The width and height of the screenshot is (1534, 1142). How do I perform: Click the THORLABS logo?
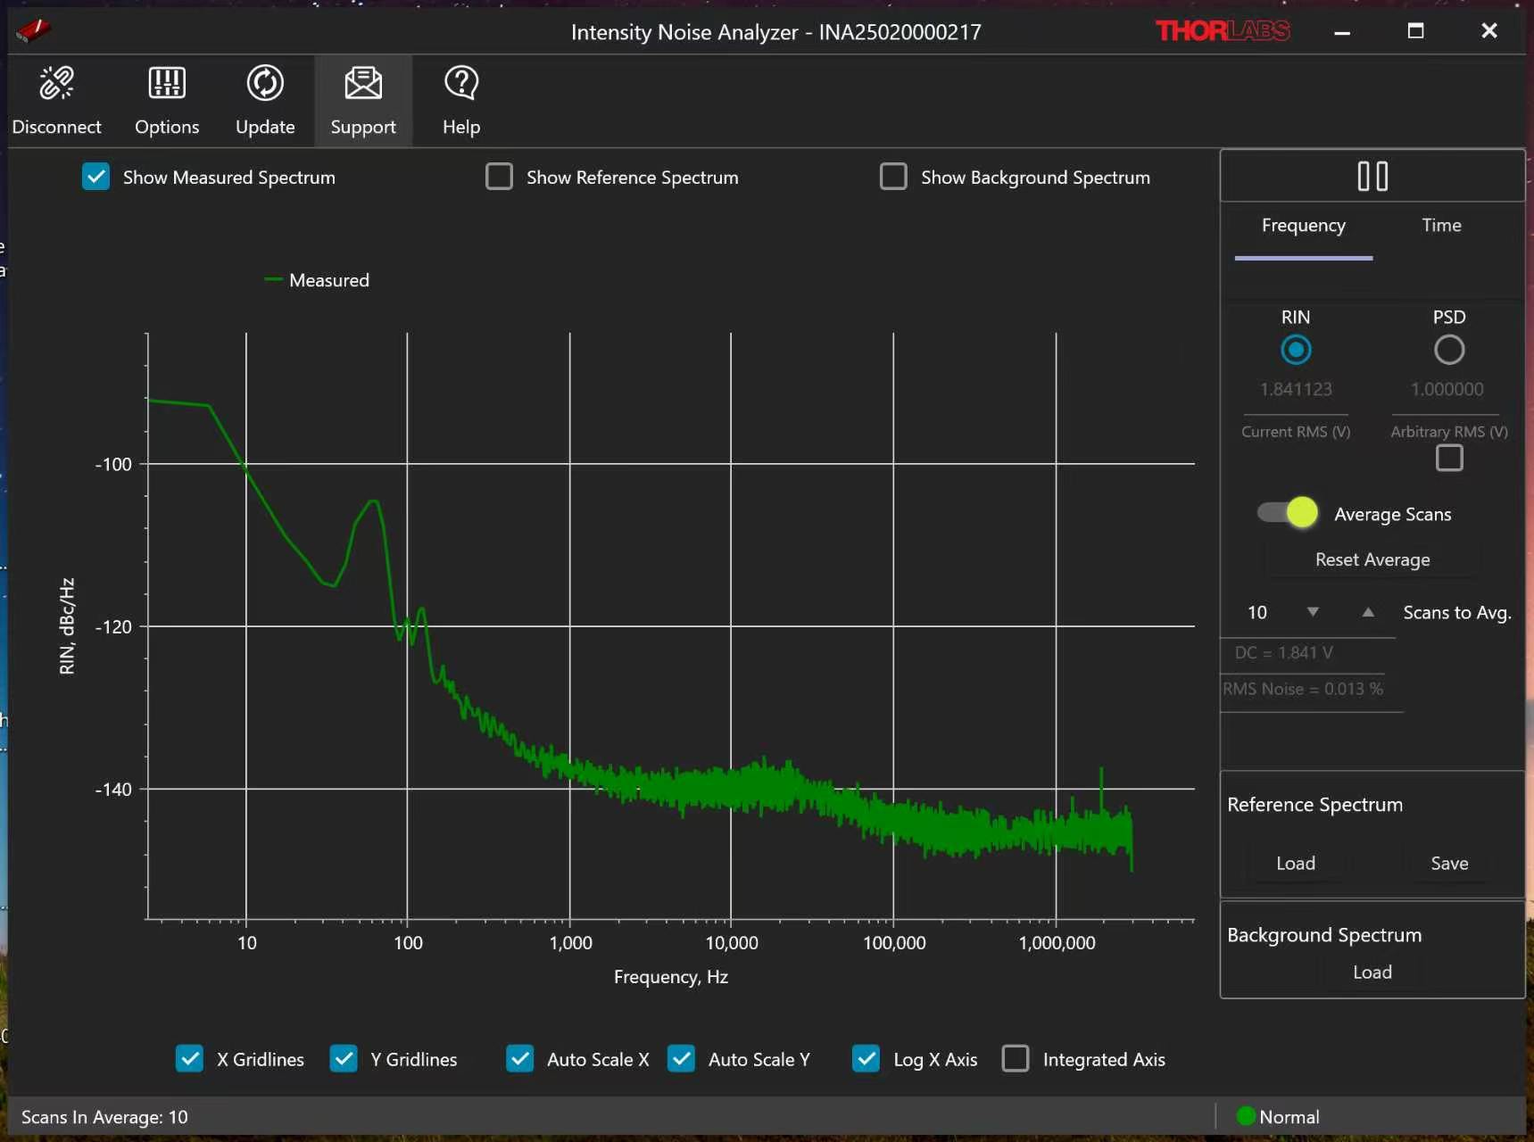(x=1223, y=31)
